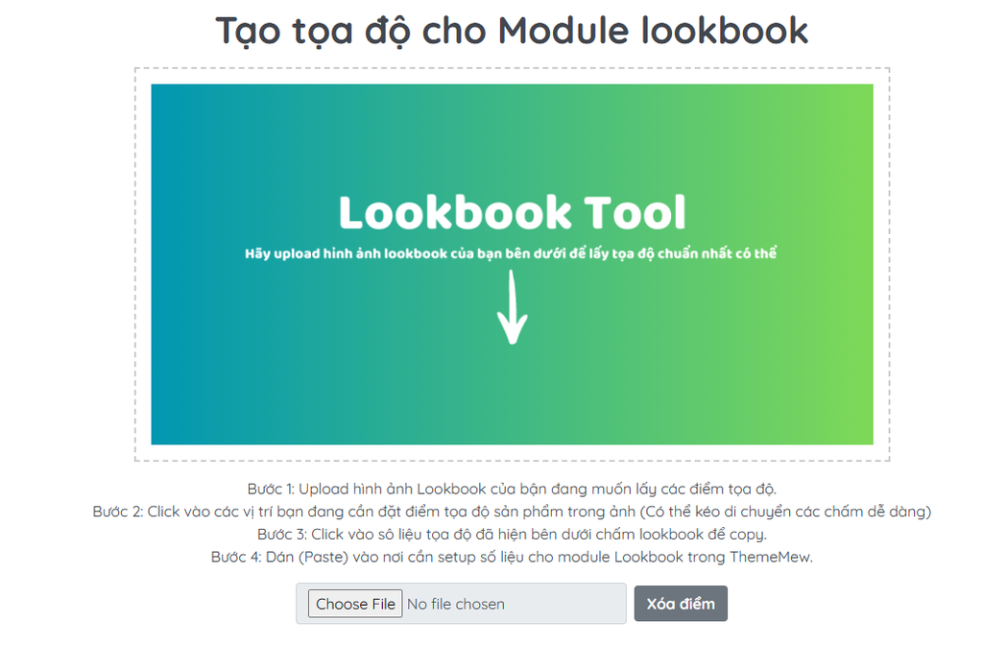Click the white down arrow in the banner

pos(513,306)
